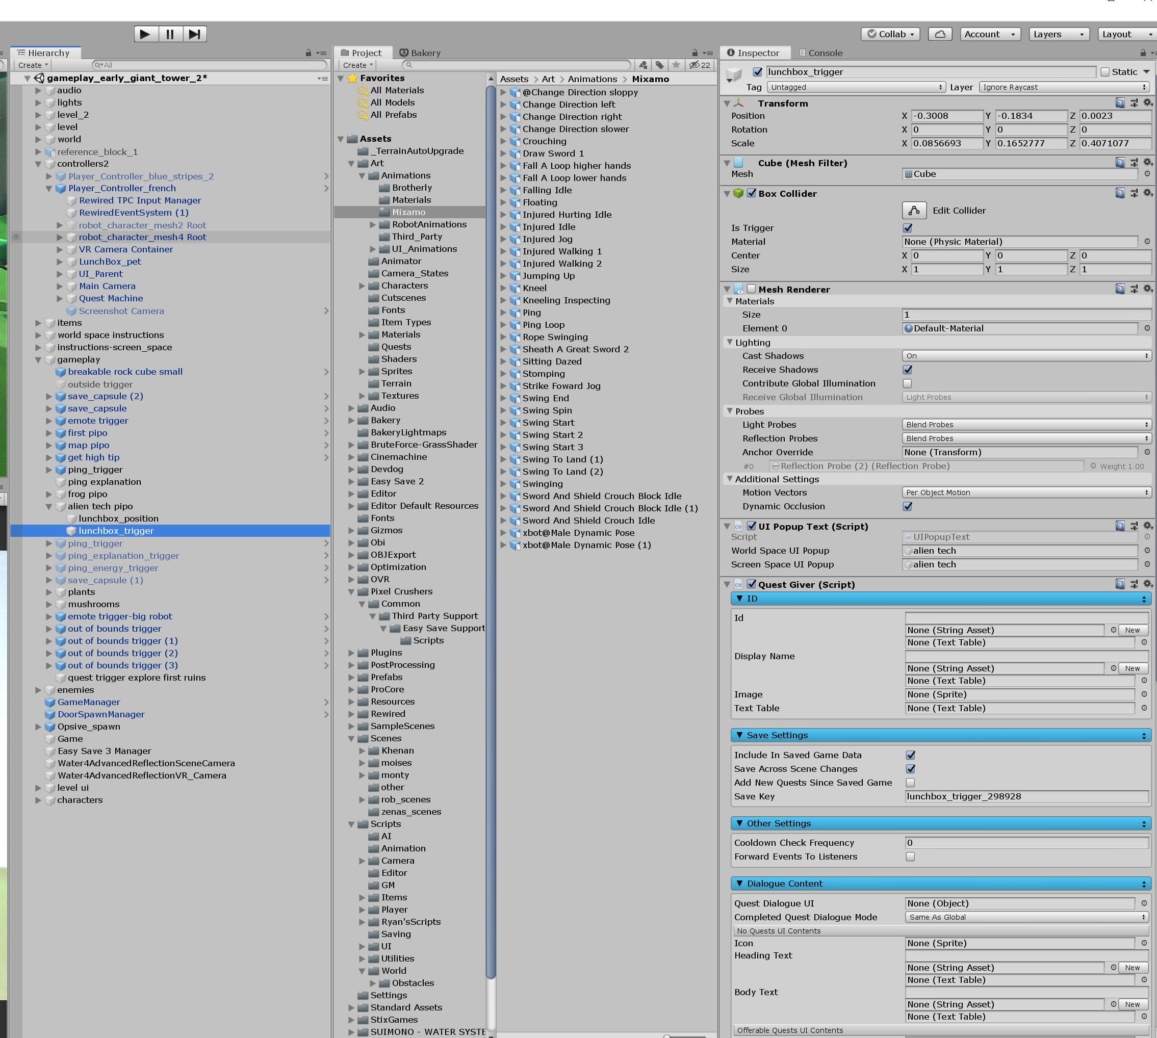Open Hierarchy panel options menu icon
Viewport: 1157px width, 1038px height.
pos(322,53)
